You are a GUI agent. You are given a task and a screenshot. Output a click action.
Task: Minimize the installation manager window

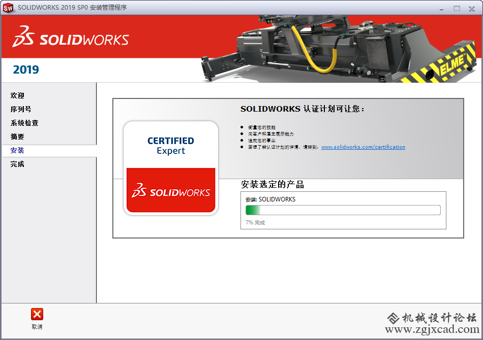click(x=441, y=9)
